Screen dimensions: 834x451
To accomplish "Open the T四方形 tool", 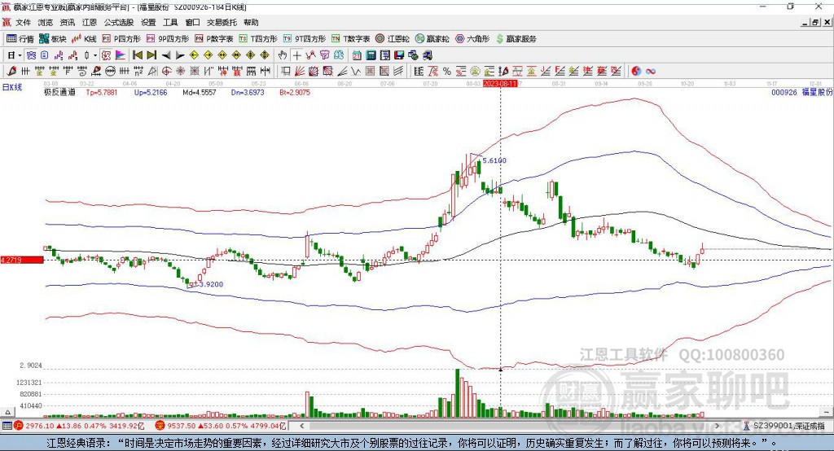I will click(258, 39).
